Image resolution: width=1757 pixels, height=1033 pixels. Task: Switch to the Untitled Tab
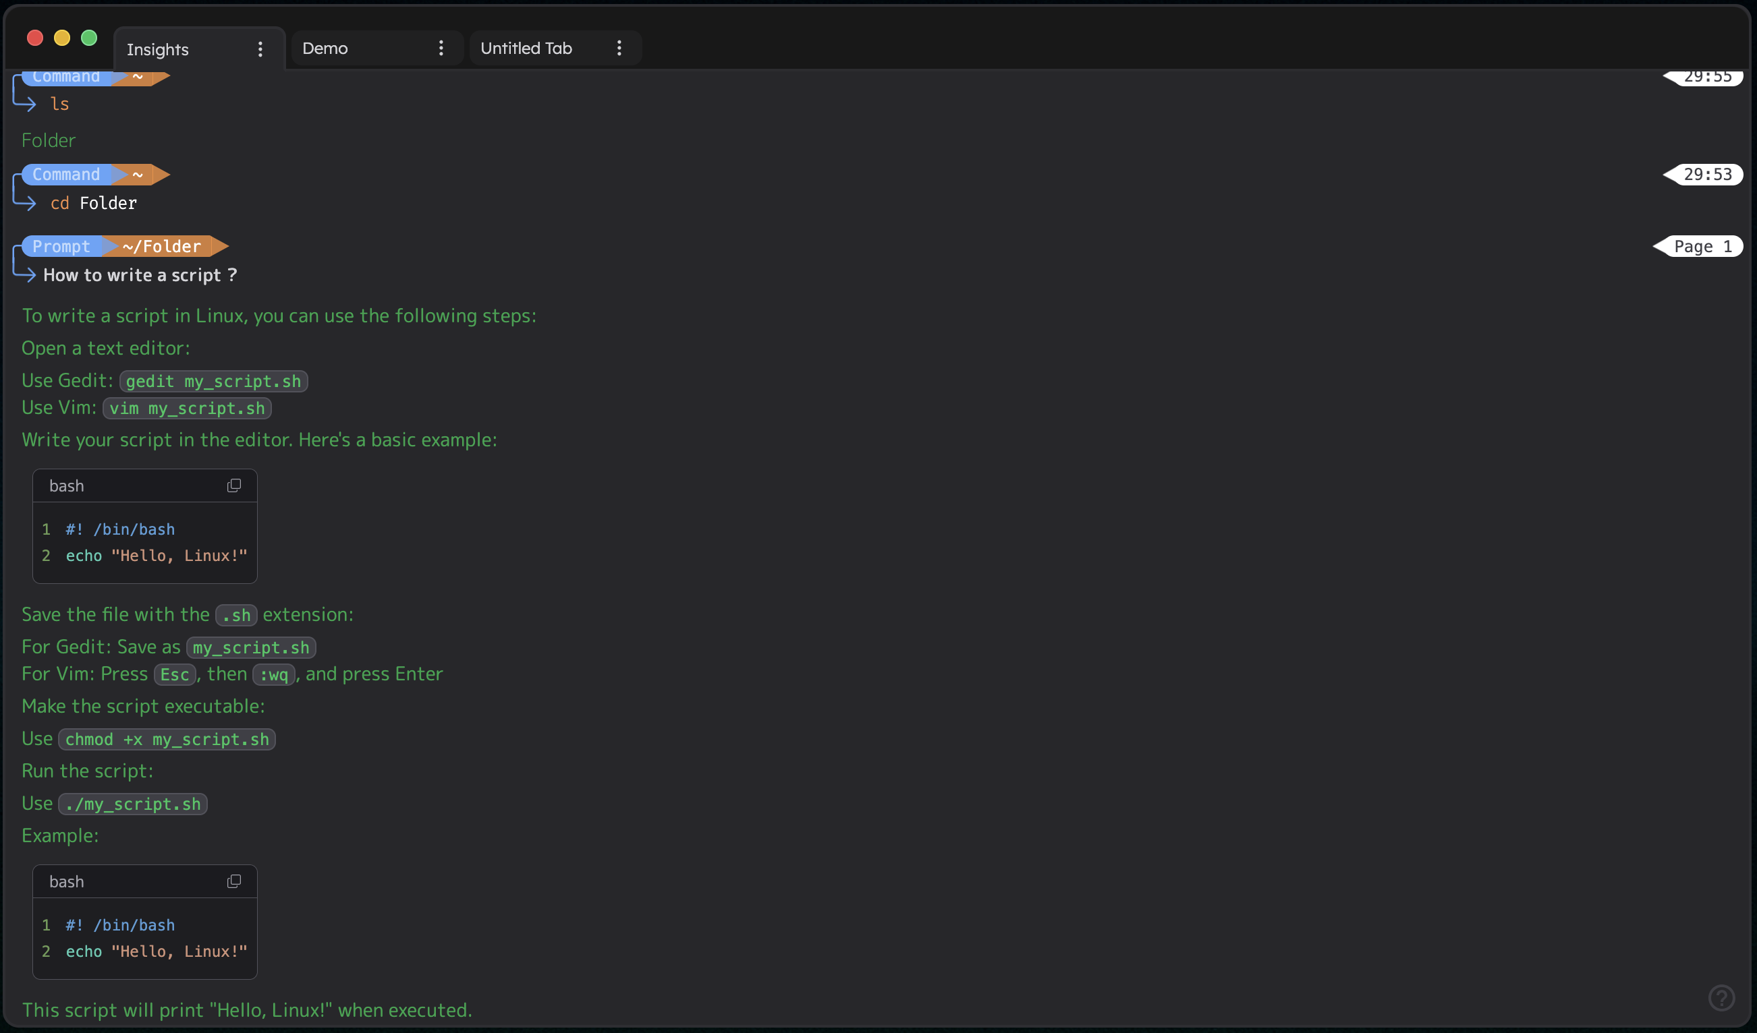click(x=526, y=48)
